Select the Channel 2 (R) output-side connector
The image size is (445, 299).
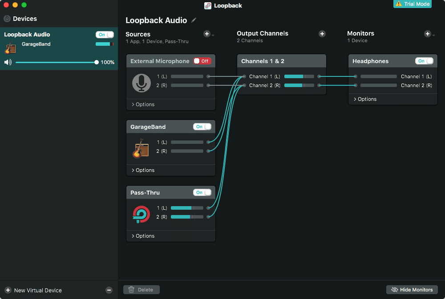(319, 85)
